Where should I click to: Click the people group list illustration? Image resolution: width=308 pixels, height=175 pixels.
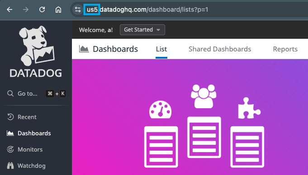[204, 121]
